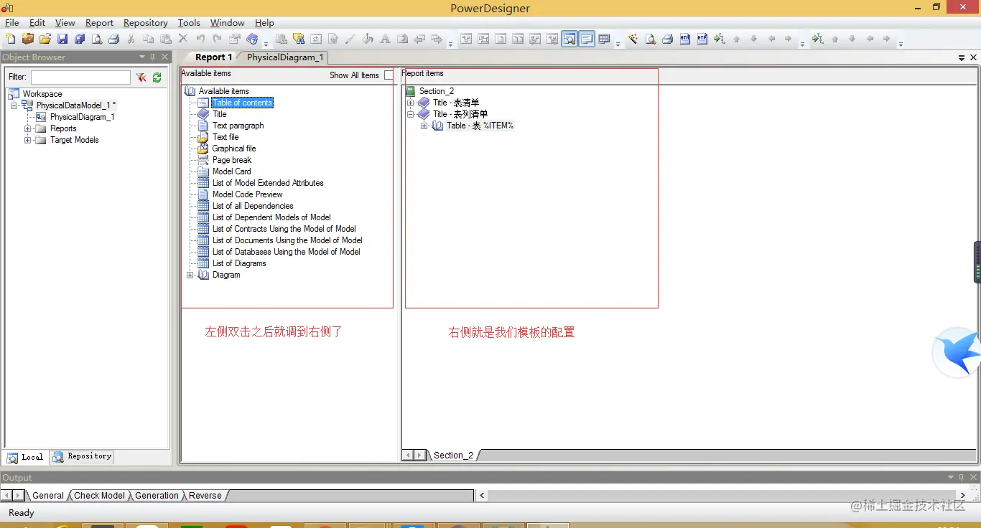Select List of Diagrams item
The width and height of the screenshot is (981, 528).
(x=239, y=263)
